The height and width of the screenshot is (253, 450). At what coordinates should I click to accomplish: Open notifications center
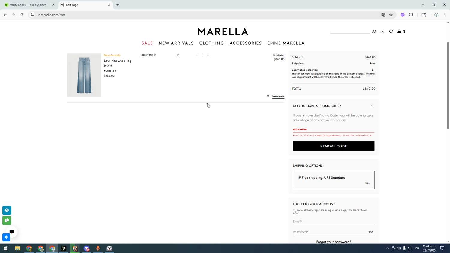[x=442, y=248]
